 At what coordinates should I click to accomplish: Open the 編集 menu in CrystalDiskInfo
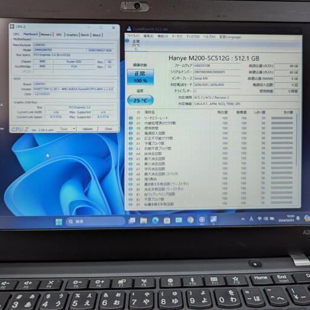[x=148, y=36]
